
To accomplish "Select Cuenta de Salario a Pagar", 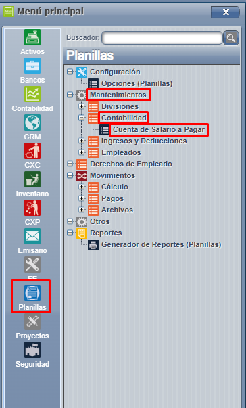I will pyautogui.click(x=159, y=130).
